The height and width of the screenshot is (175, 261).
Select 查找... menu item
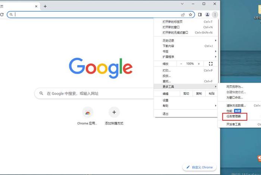point(186,81)
